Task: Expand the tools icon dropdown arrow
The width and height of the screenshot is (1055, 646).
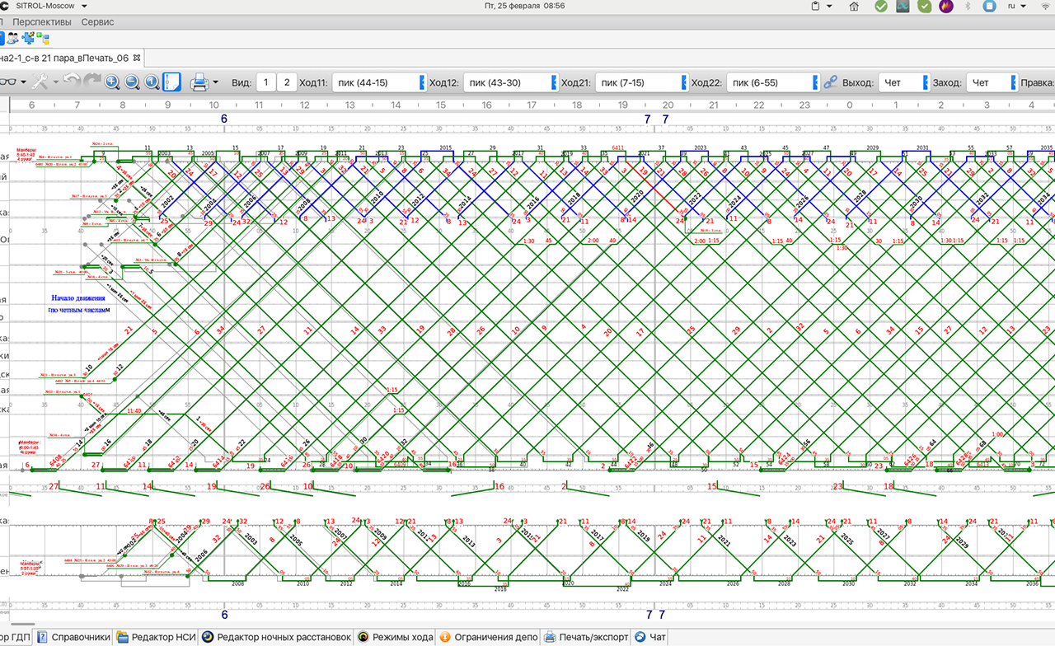Action: coord(55,82)
